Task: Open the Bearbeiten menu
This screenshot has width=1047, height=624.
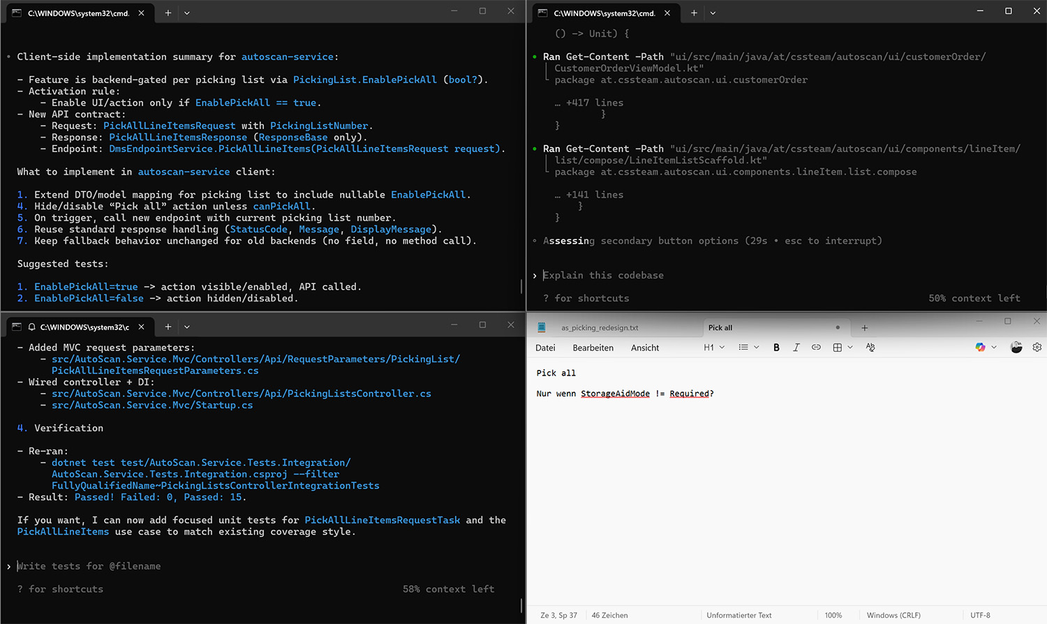Action: (x=593, y=348)
